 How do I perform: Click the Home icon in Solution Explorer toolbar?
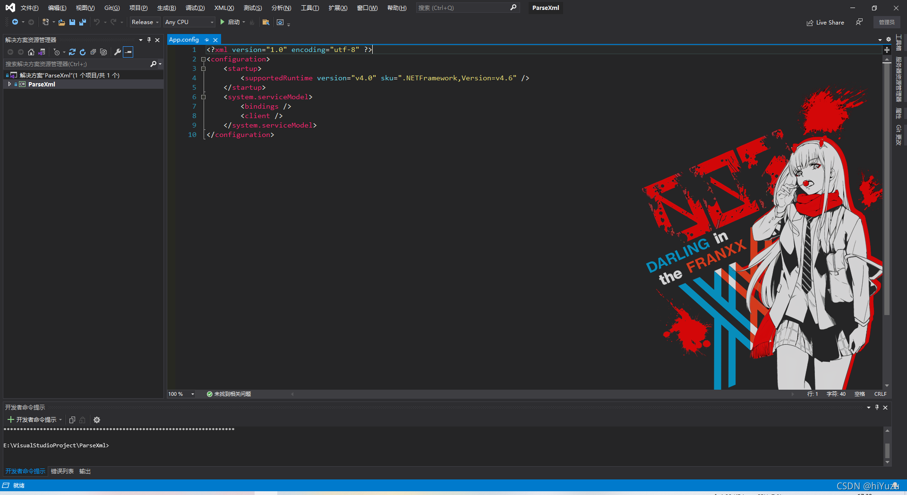click(31, 52)
